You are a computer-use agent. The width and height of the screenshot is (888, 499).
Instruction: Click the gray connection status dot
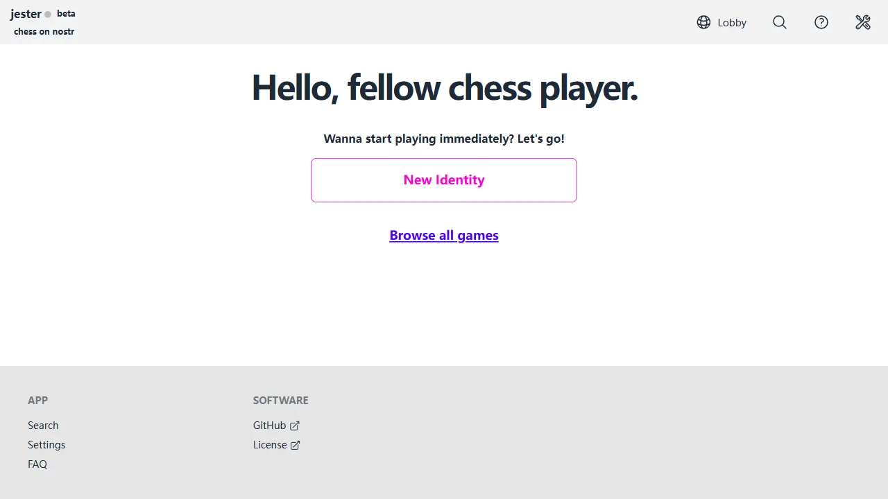[48, 15]
